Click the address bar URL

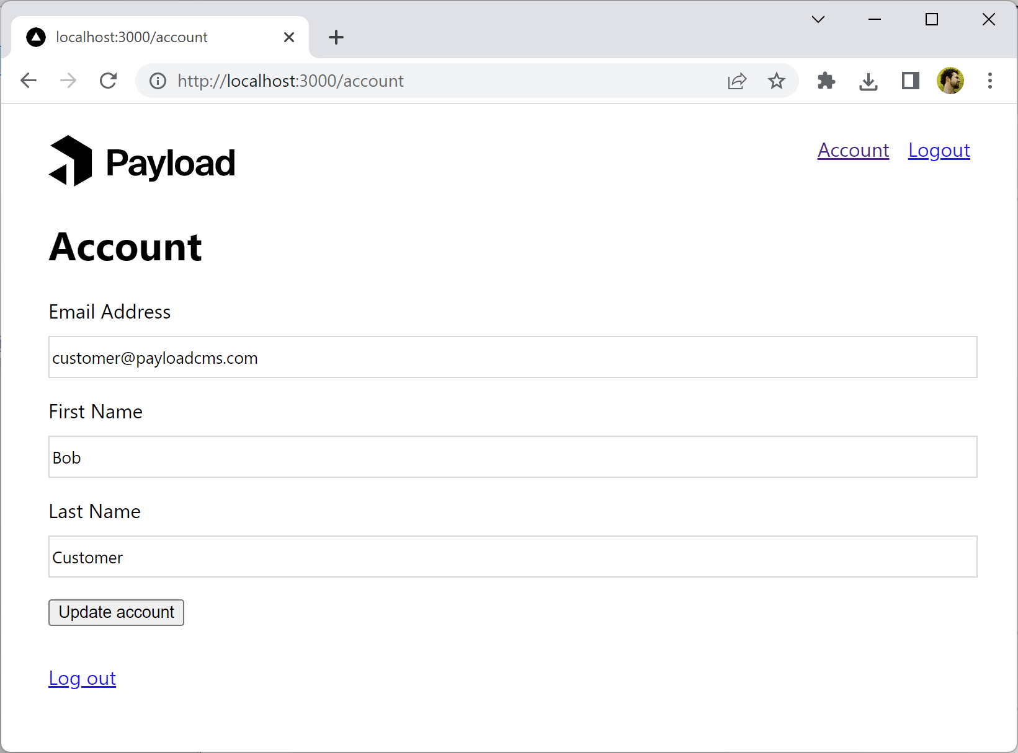pos(290,81)
